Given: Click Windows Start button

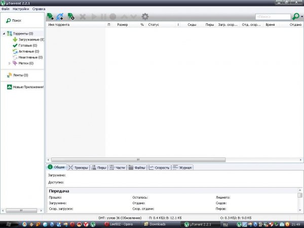Looking at the screenshot, I should pyautogui.click(x=9, y=224).
